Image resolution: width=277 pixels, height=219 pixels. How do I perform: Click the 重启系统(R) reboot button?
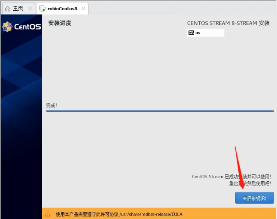[x=254, y=198]
